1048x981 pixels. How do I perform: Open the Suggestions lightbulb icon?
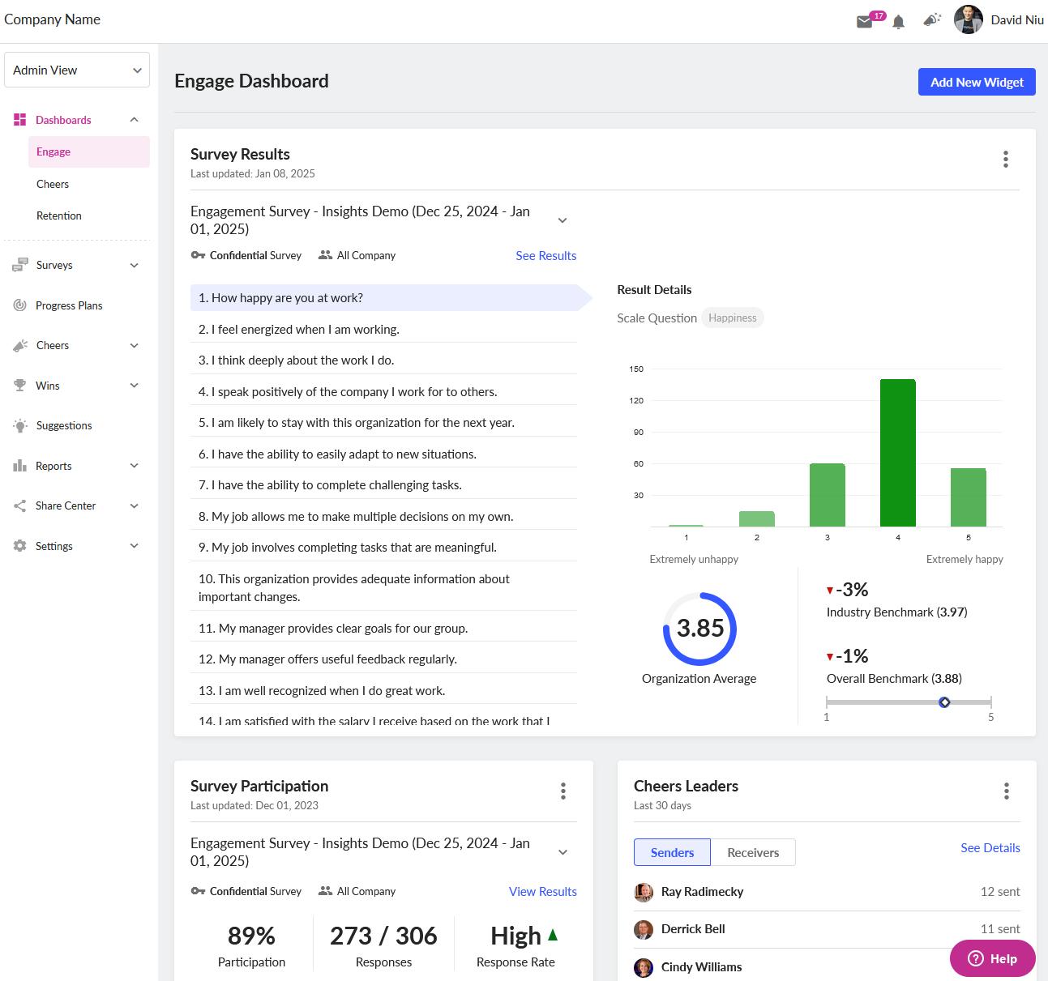tap(19, 425)
